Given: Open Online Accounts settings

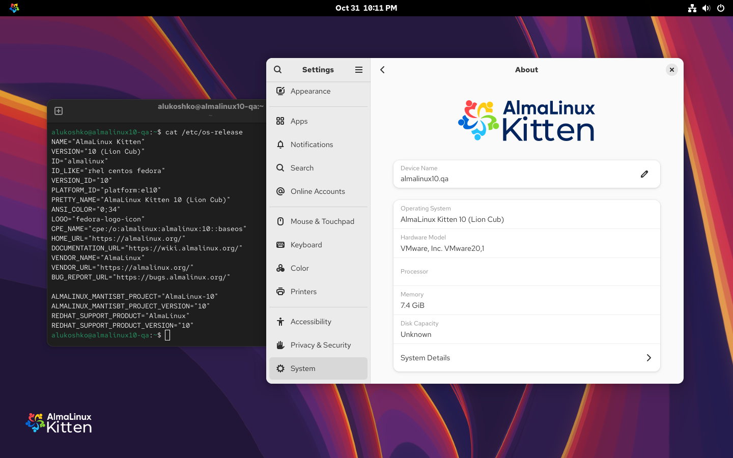Looking at the screenshot, I should [317, 191].
